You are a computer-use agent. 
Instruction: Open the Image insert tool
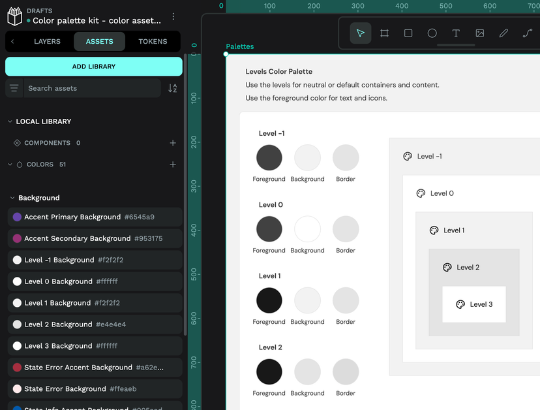[479, 33]
